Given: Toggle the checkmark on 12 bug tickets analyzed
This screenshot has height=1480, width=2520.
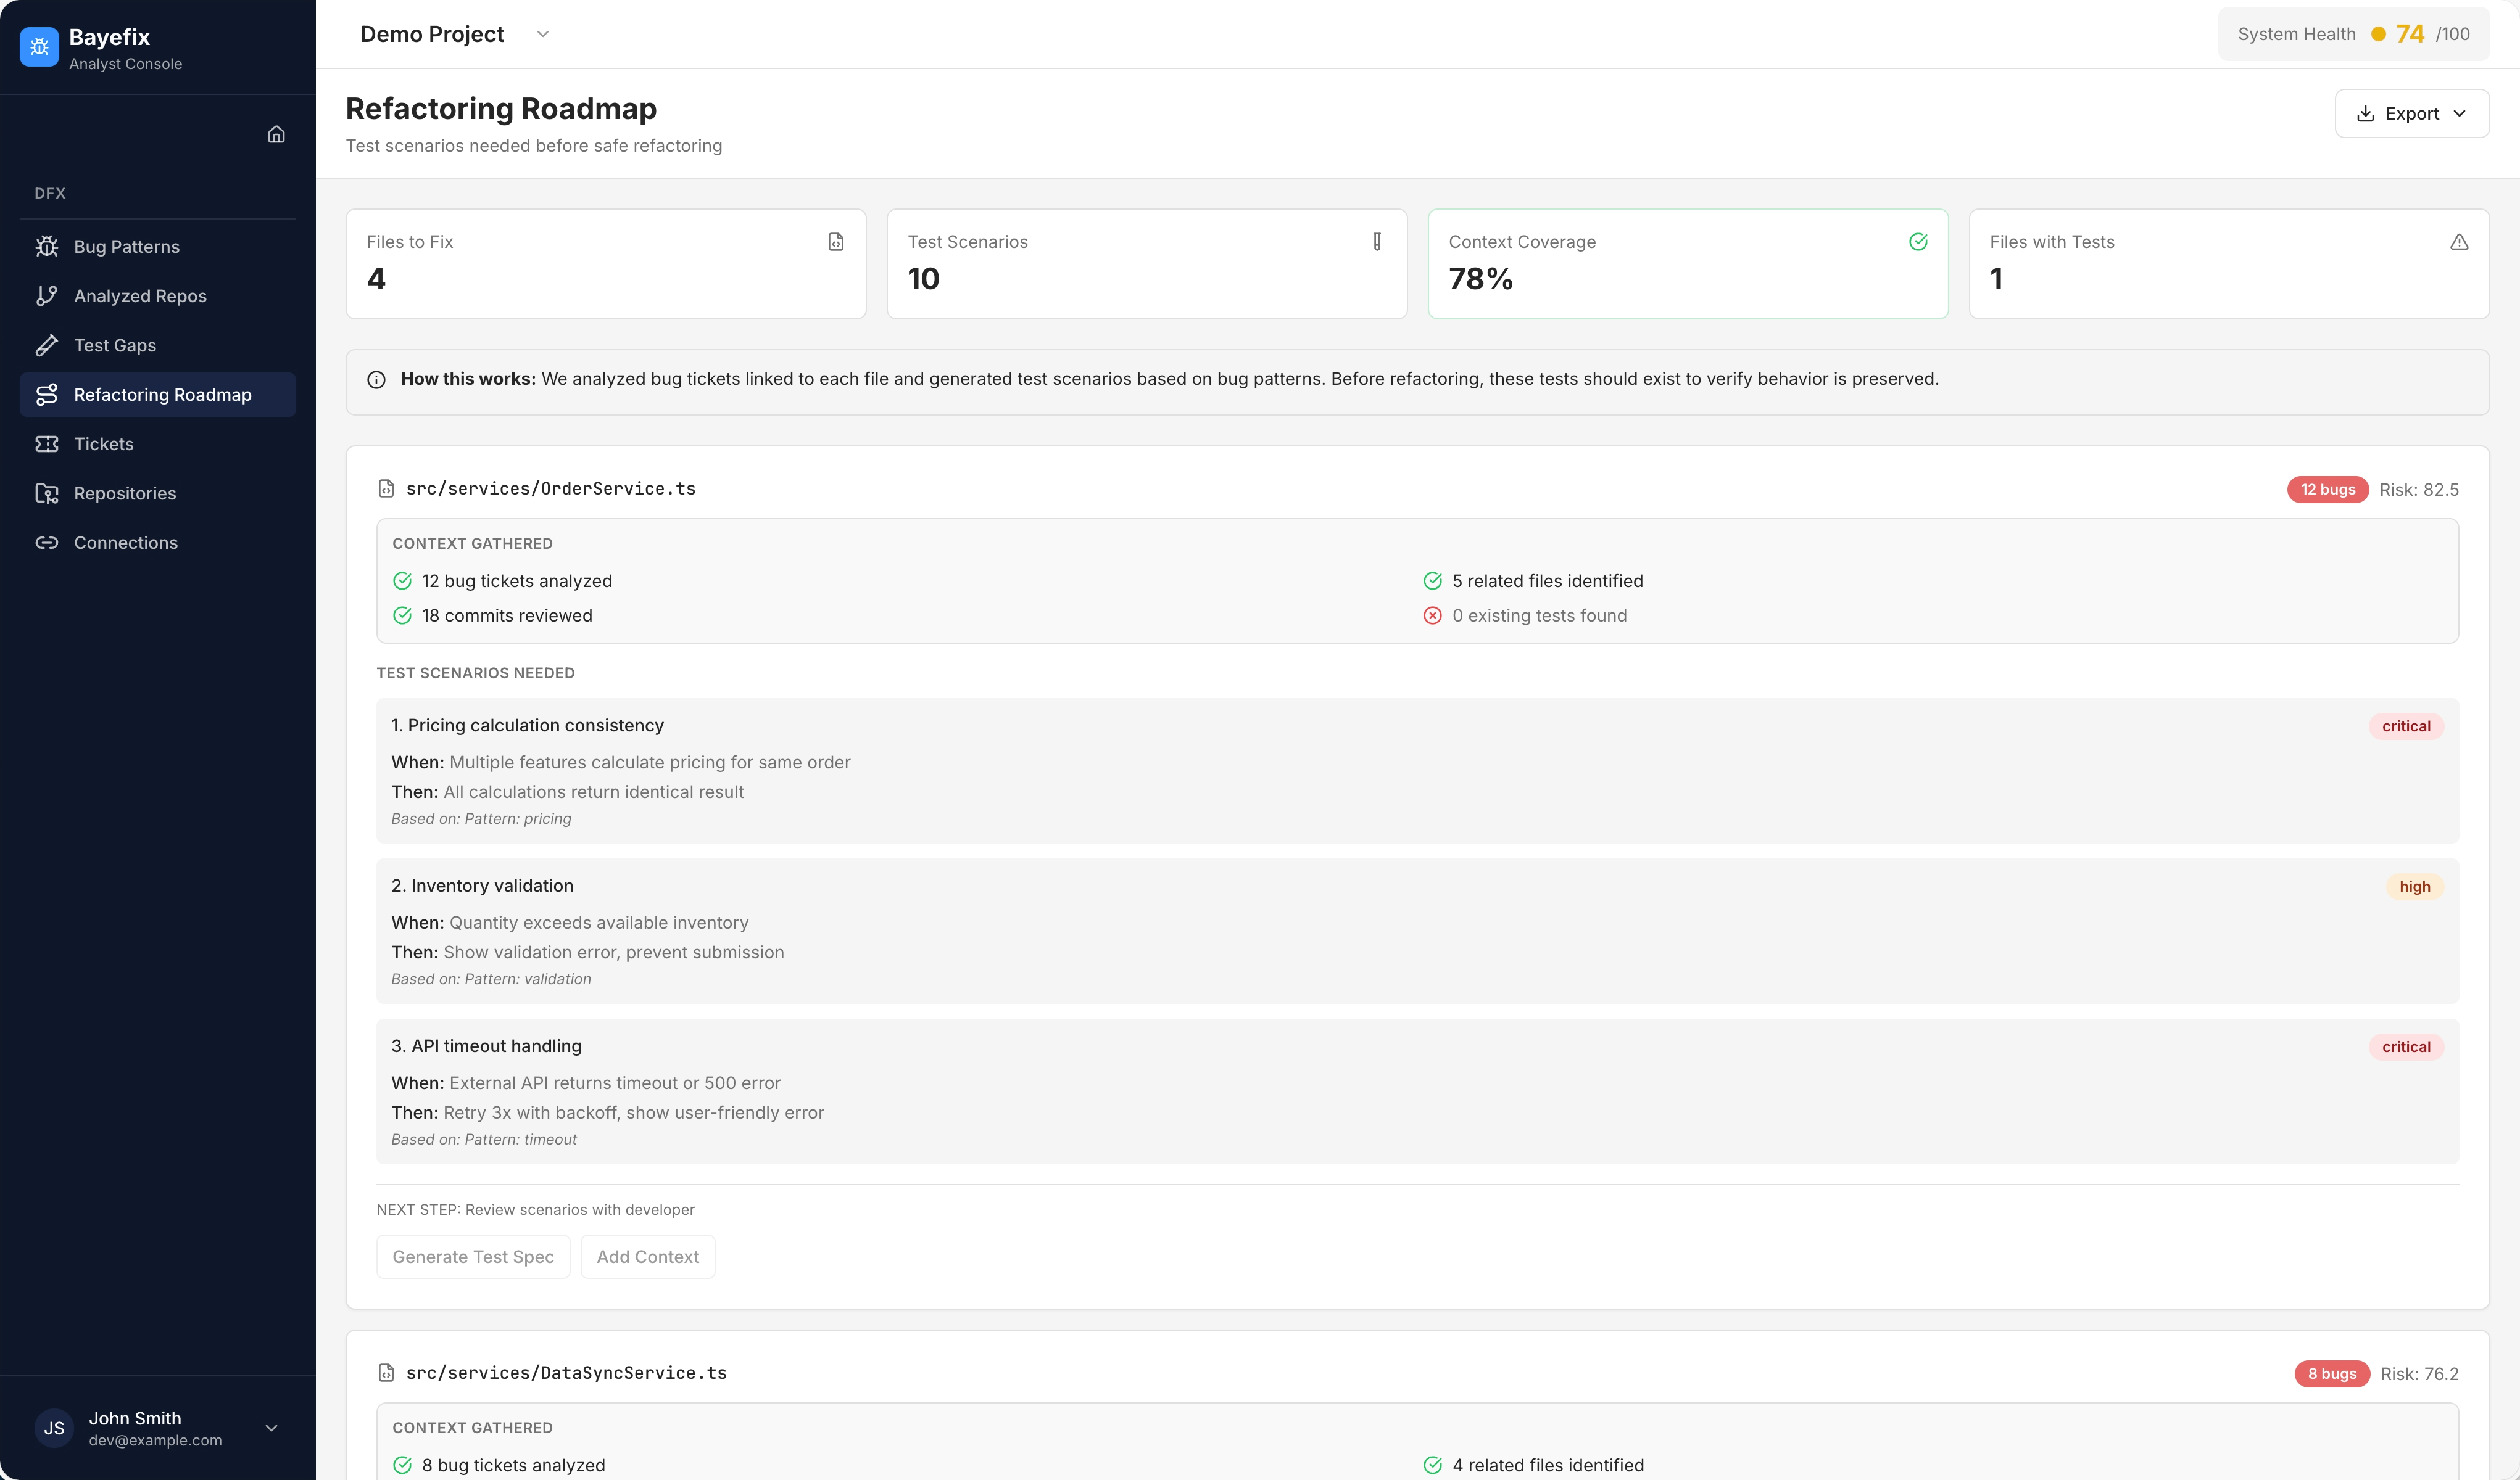Looking at the screenshot, I should tap(402, 581).
